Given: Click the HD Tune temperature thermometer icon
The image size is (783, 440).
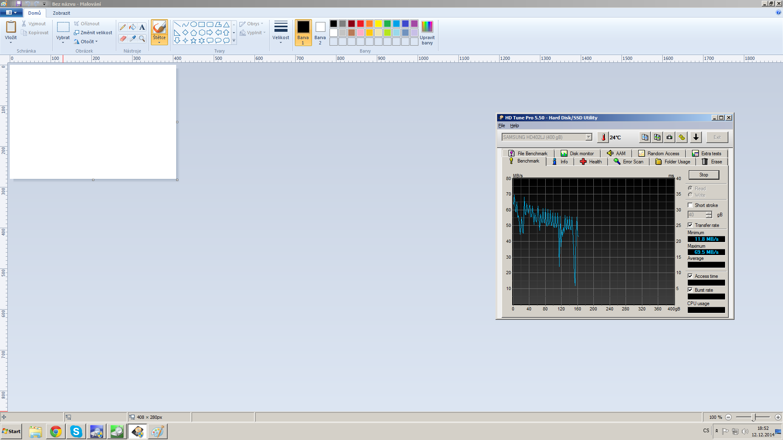Looking at the screenshot, I should point(603,137).
